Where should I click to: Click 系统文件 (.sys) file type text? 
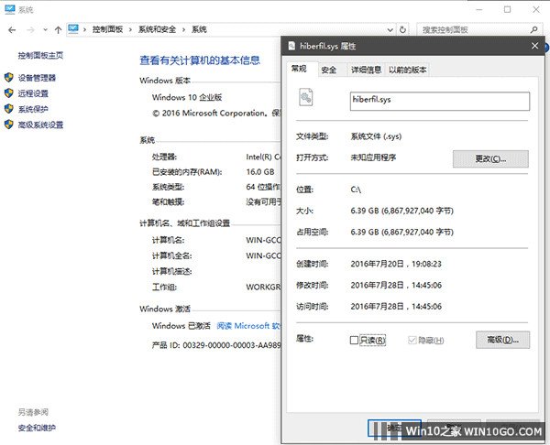pyautogui.click(x=376, y=136)
